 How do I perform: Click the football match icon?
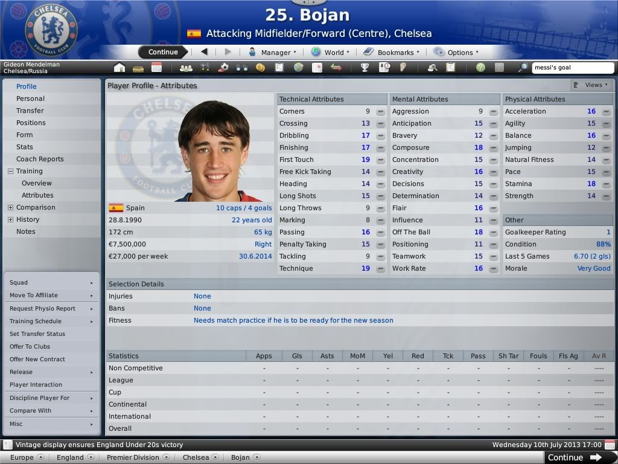223,68
